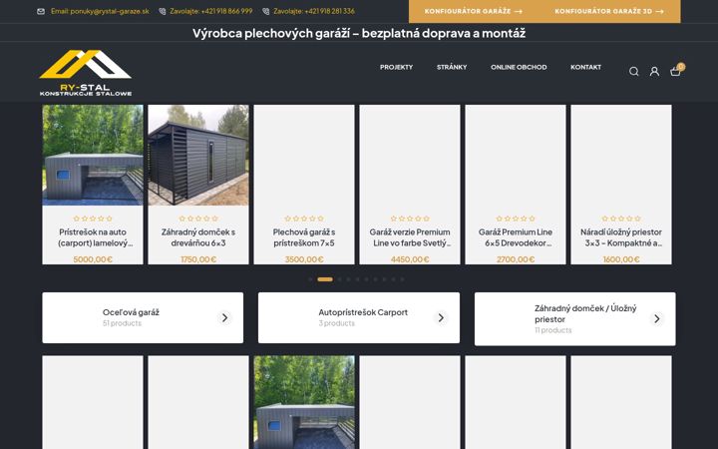Click price 1750,00 €
The width and height of the screenshot is (718, 449).
(198, 259)
